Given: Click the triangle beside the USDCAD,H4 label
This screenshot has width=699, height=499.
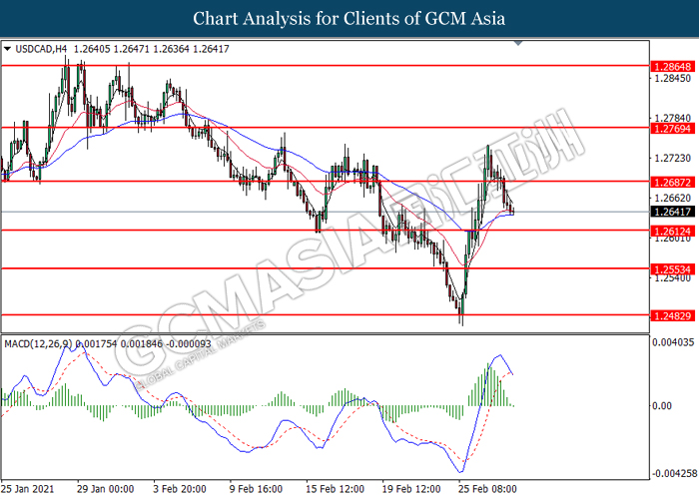Looking at the screenshot, I should click(x=8, y=49).
